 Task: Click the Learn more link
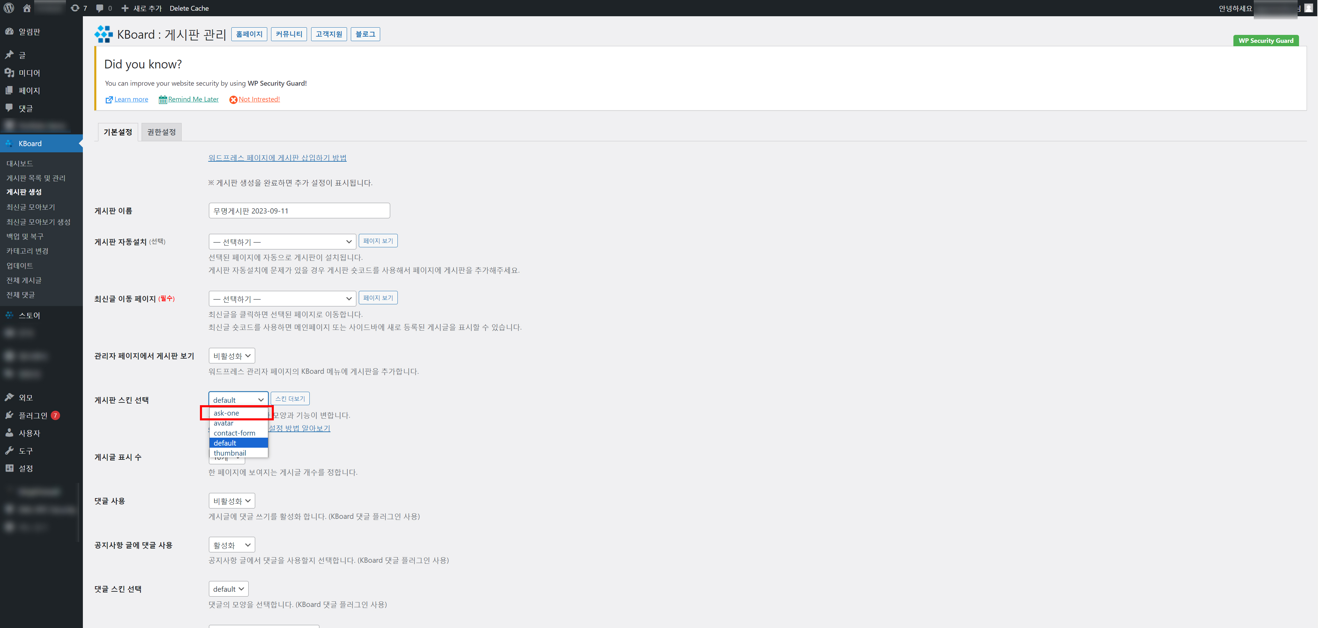(x=131, y=99)
